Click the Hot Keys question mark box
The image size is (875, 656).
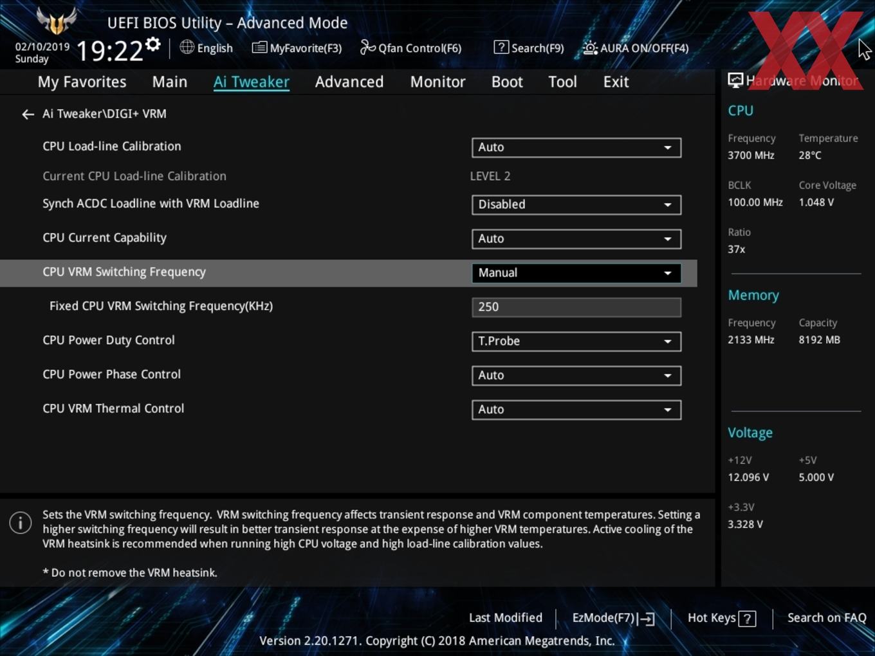pos(747,619)
